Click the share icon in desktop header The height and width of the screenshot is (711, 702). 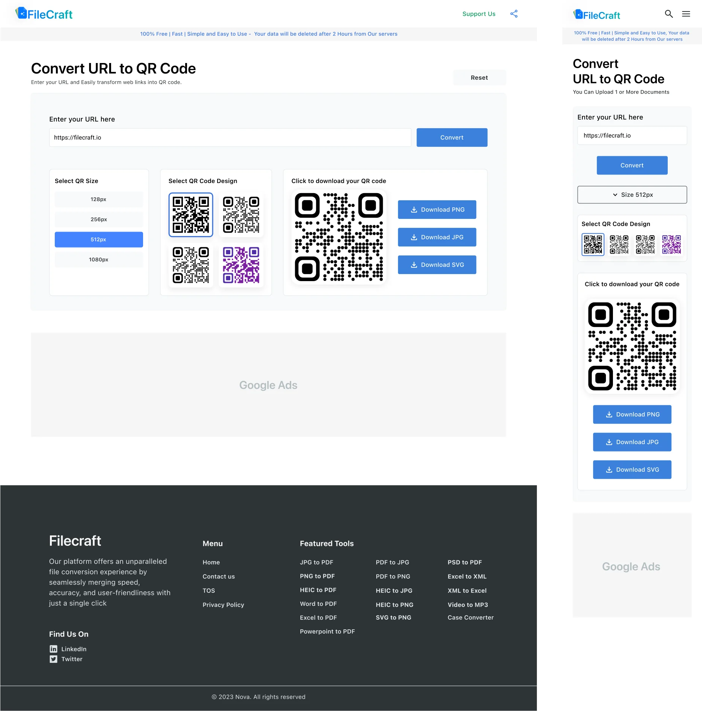pos(514,14)
